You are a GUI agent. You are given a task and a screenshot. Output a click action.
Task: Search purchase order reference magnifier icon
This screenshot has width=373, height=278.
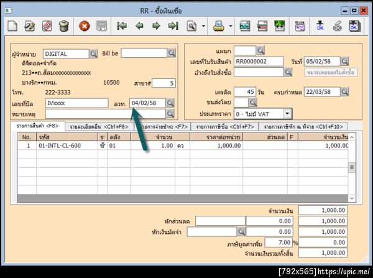coord(288,72)
